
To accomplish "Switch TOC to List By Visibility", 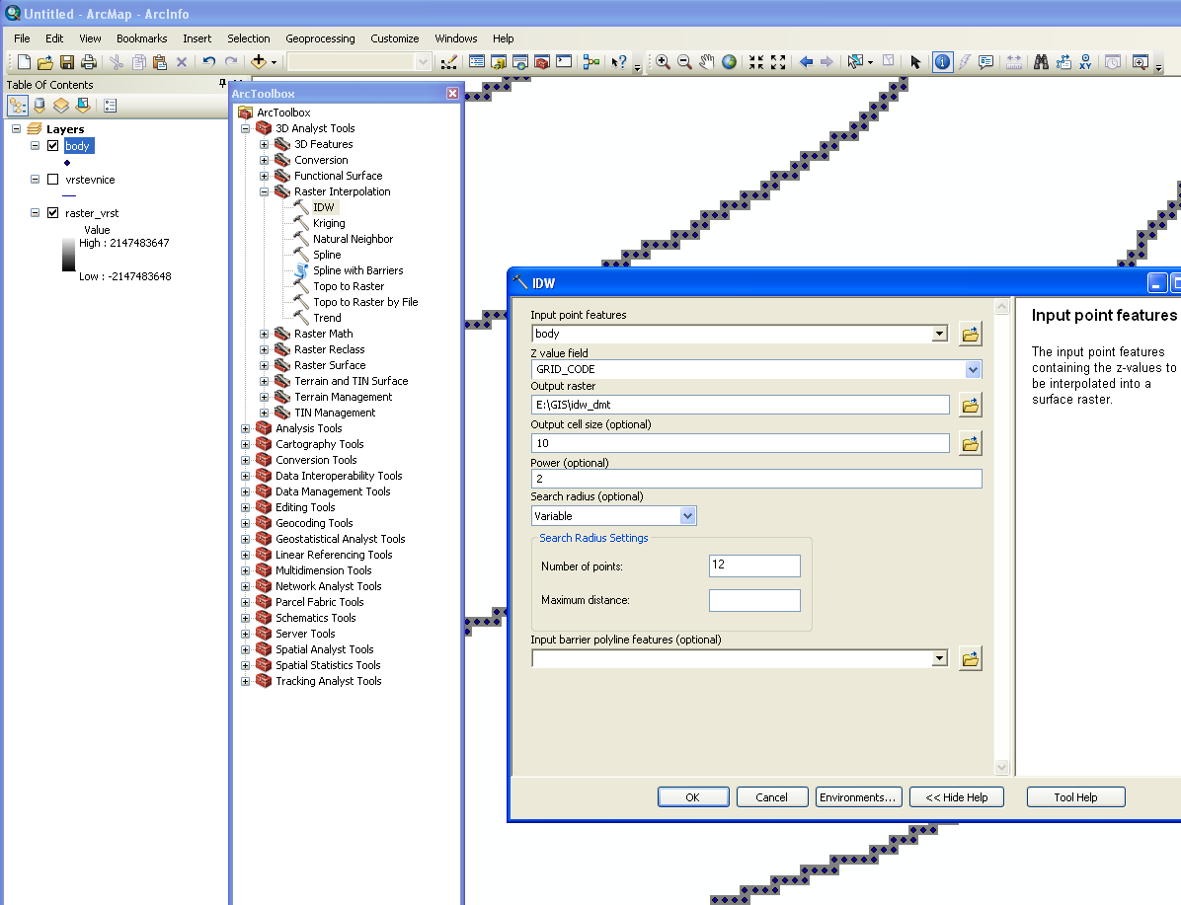I will coord(61,106).
